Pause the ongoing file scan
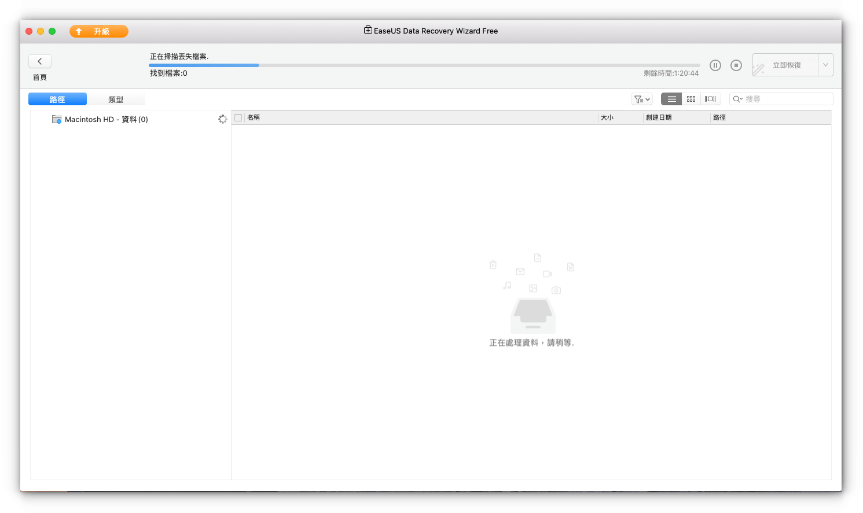This screenshot has width=863, height=513. point(715,65)
